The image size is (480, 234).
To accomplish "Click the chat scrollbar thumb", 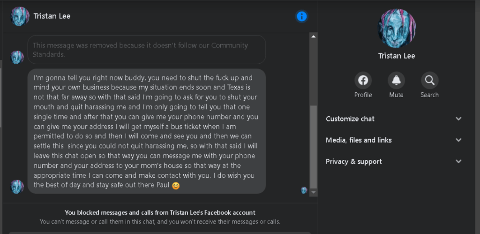I will [314, 145].
